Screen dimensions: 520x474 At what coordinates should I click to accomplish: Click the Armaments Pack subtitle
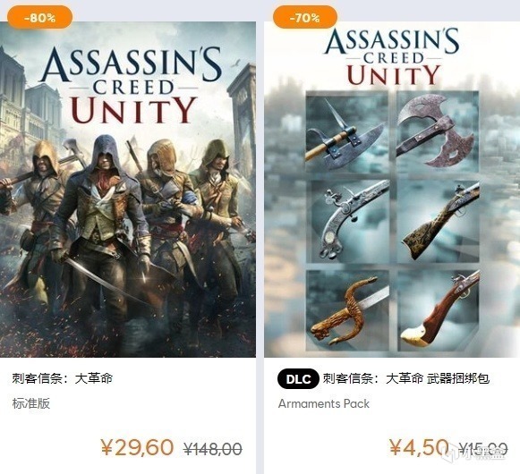(324, 403)
